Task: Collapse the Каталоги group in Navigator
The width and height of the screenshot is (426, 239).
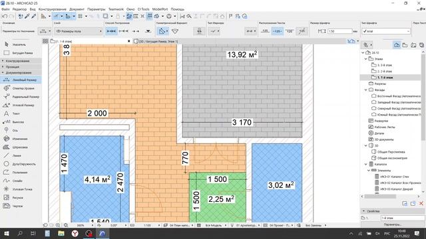Action: 366,164
